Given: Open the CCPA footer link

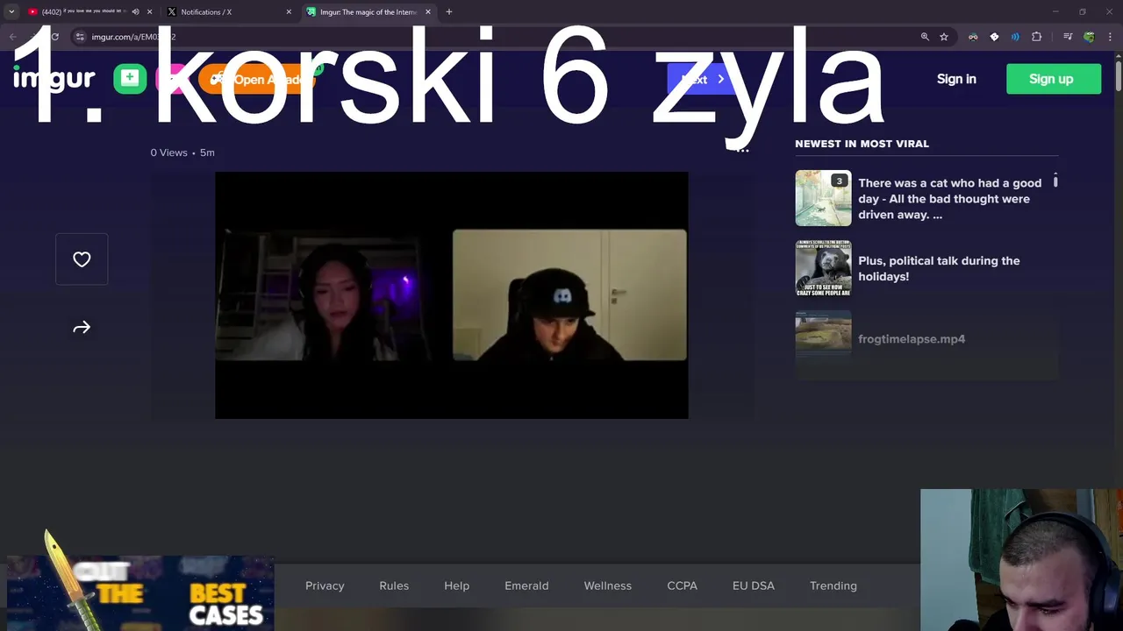Looking at the screenshot, I should point(683,585).
